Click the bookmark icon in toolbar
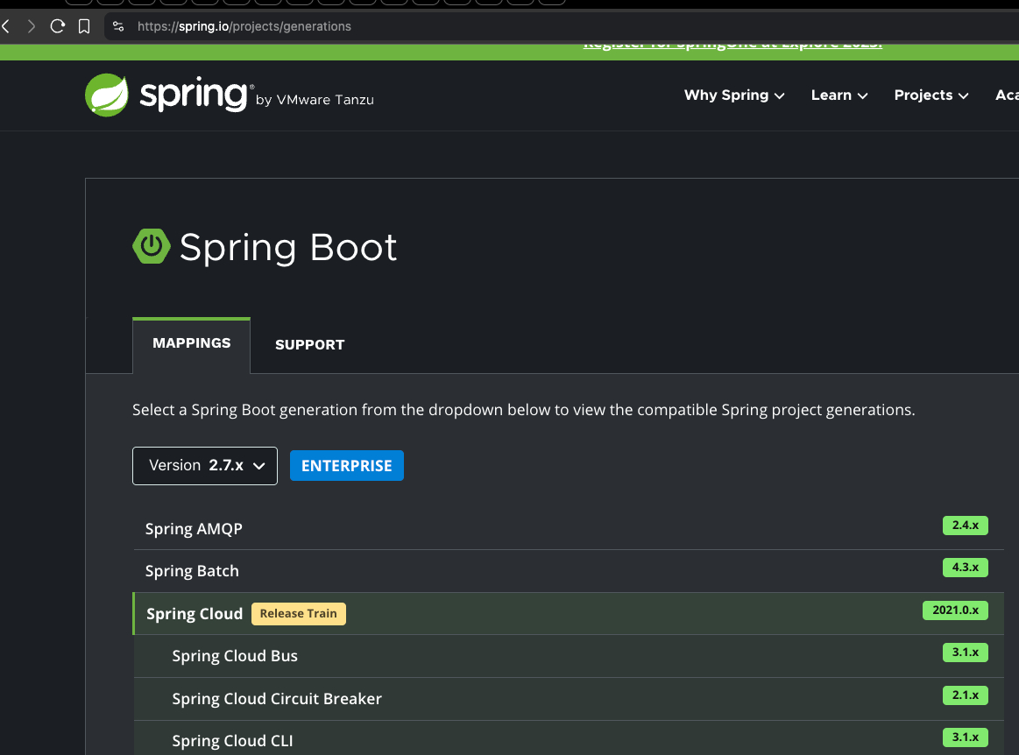The image size is (1019, 755). coord(84,26)
